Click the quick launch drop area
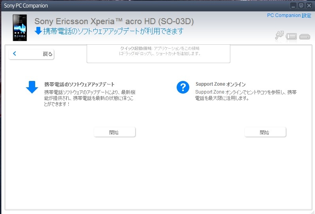The height and width of the screenshot is (214, 315). (x=158, y=54)
